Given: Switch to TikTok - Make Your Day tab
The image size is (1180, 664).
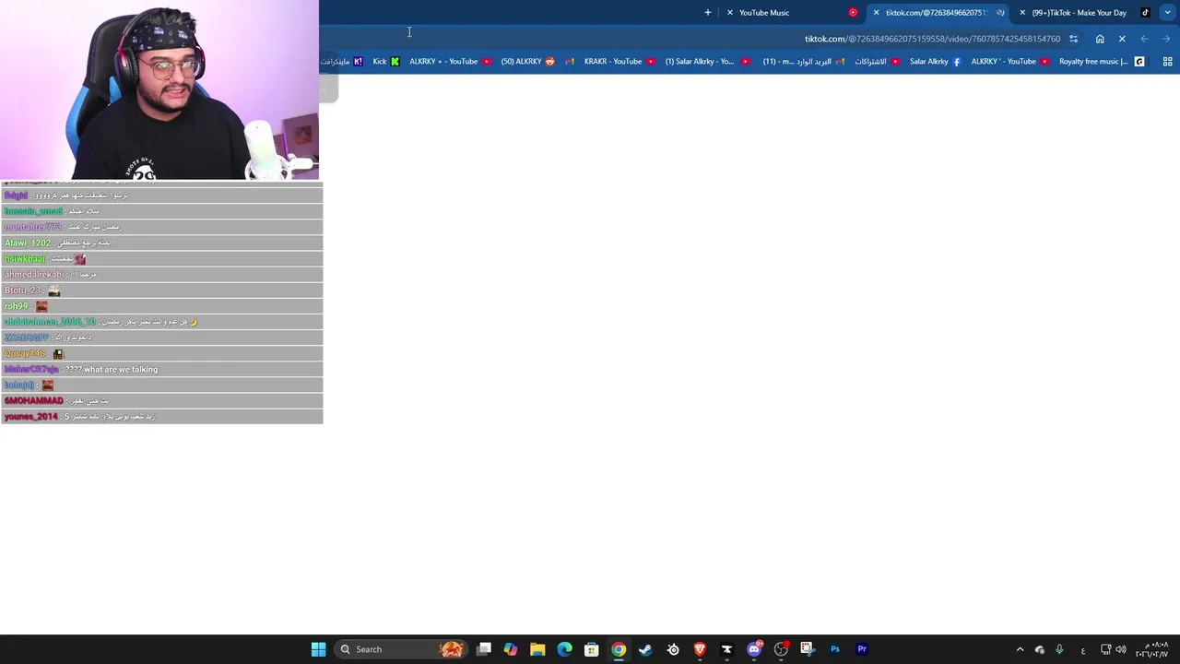Looking at the screenshot, I should (1086, 13).
